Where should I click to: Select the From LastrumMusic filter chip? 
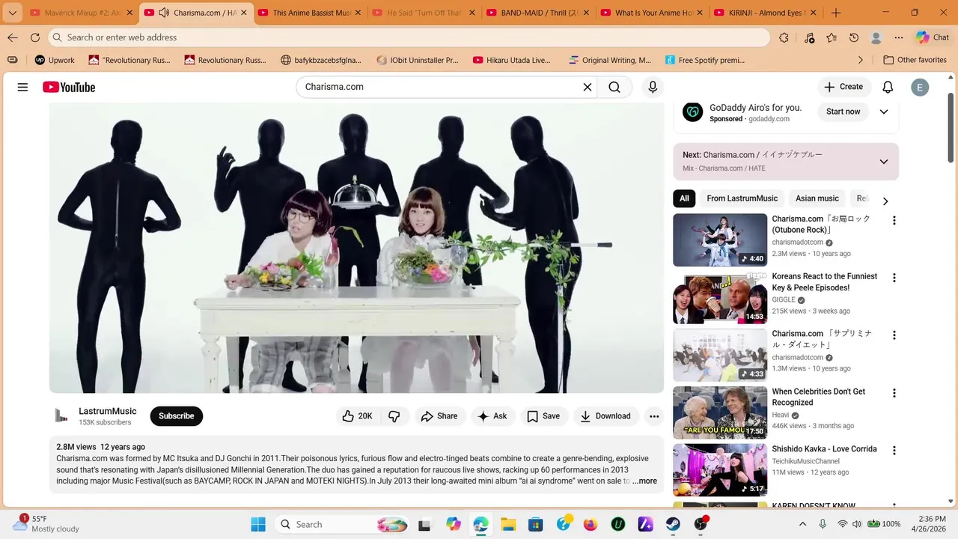coord(742,198)
